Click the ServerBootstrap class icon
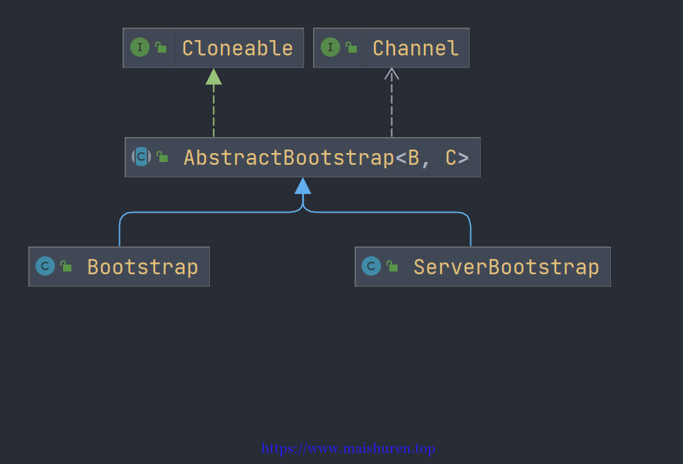 coord(371,266)
